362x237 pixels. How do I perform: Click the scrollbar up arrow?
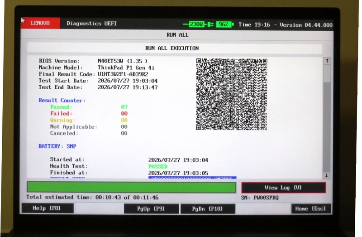pos(327,61)
